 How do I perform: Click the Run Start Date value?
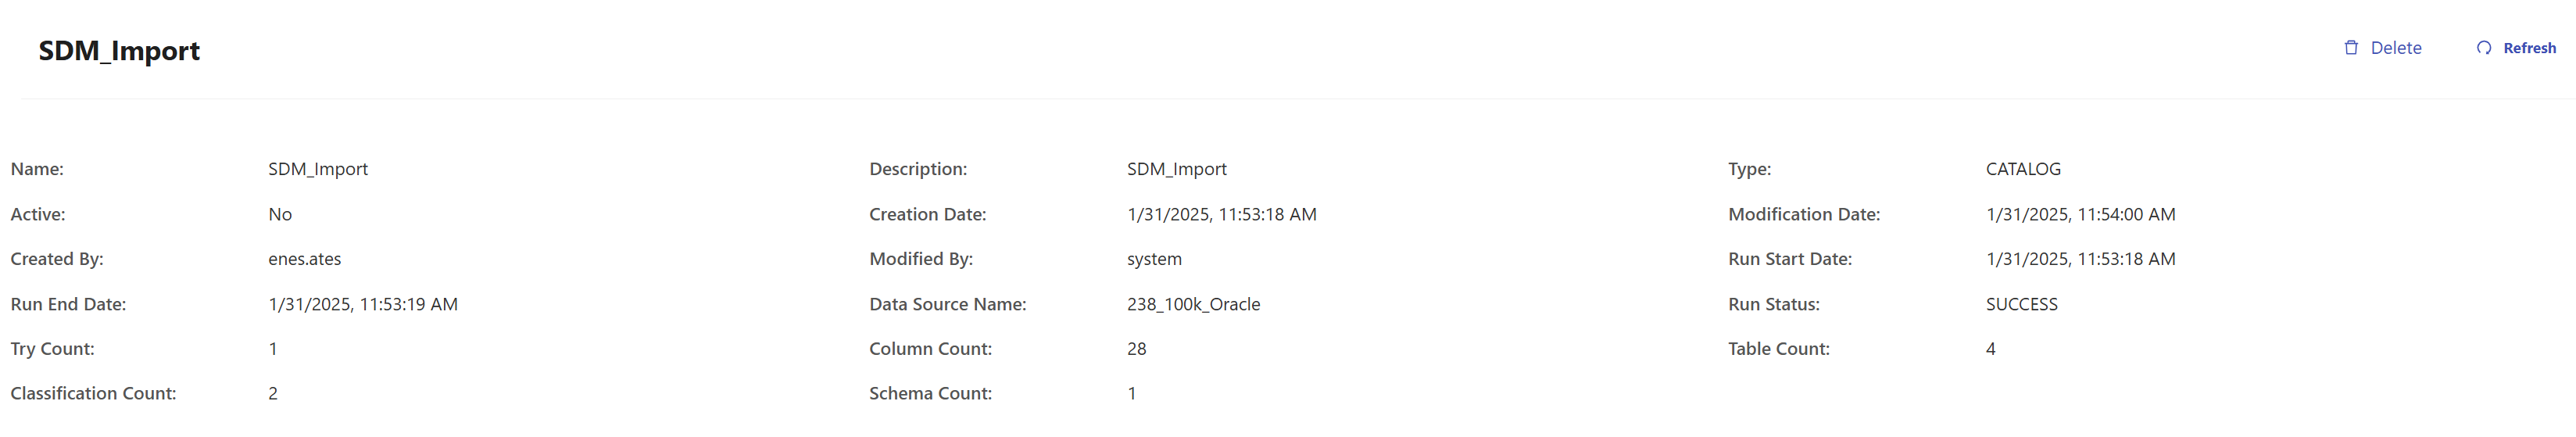click(x=2080, y=259)
